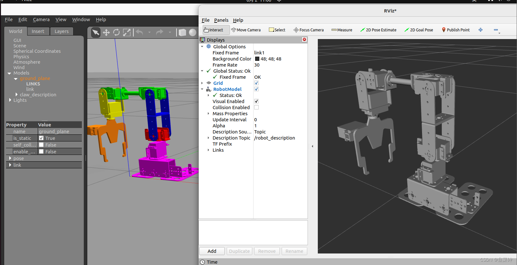Collapse the Models tree node in Gazebo
This screenshot has width=517, height=265.
[x=9, y=73]
